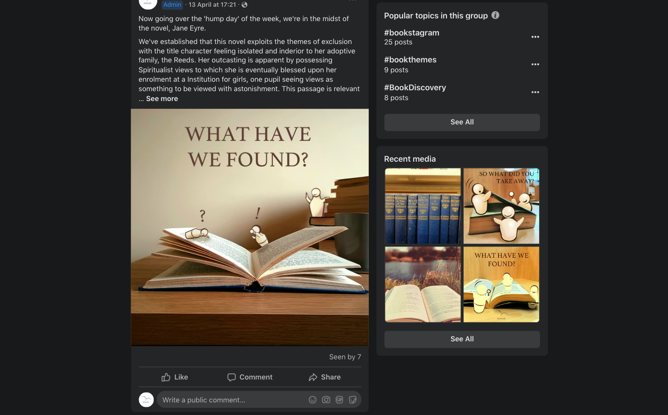668x415 pixels.
Task: Insert a GIF into the comment
Action: click(x=340, y=400)
